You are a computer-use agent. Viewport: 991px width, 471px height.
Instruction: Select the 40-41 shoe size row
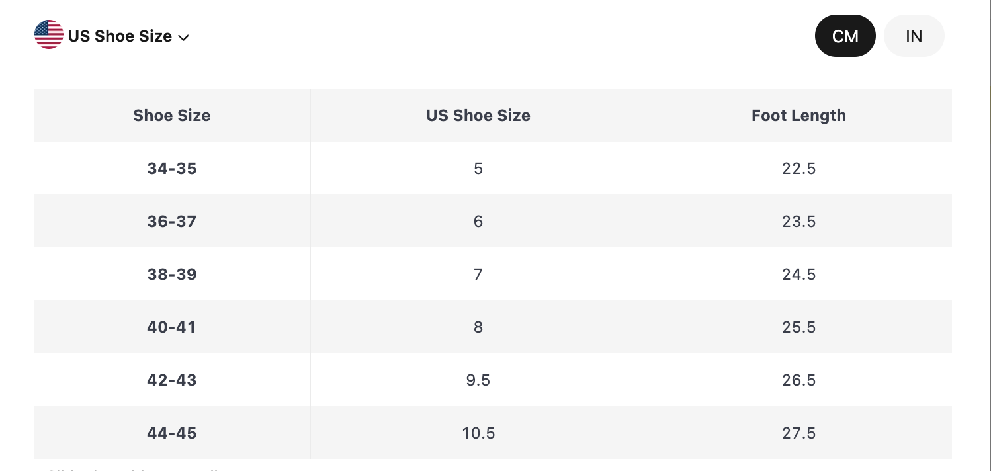click(172, 327)
